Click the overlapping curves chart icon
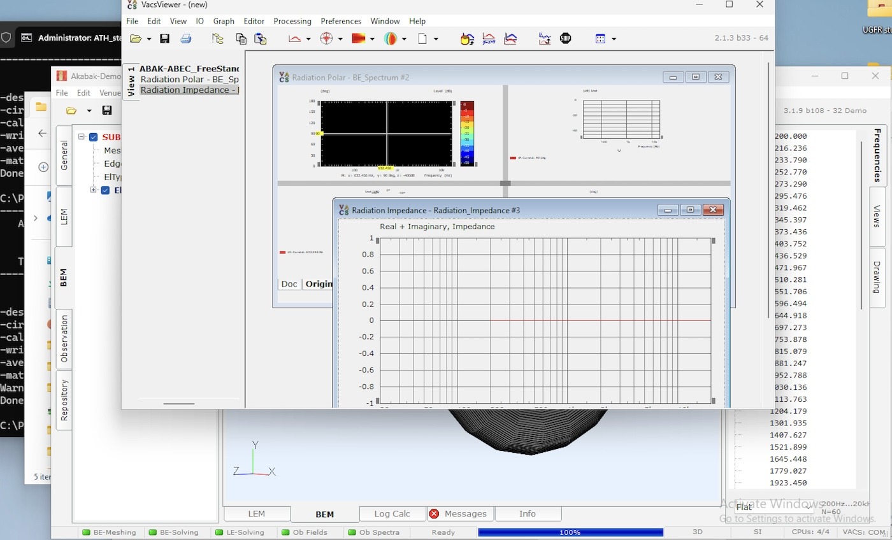892x540 pixels. click(510, 39)
